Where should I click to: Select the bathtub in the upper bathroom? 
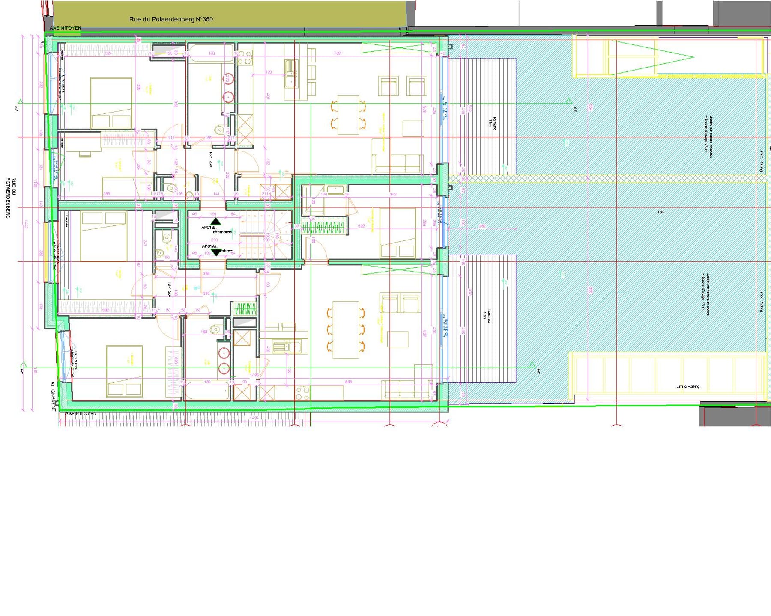pos(211,53)
